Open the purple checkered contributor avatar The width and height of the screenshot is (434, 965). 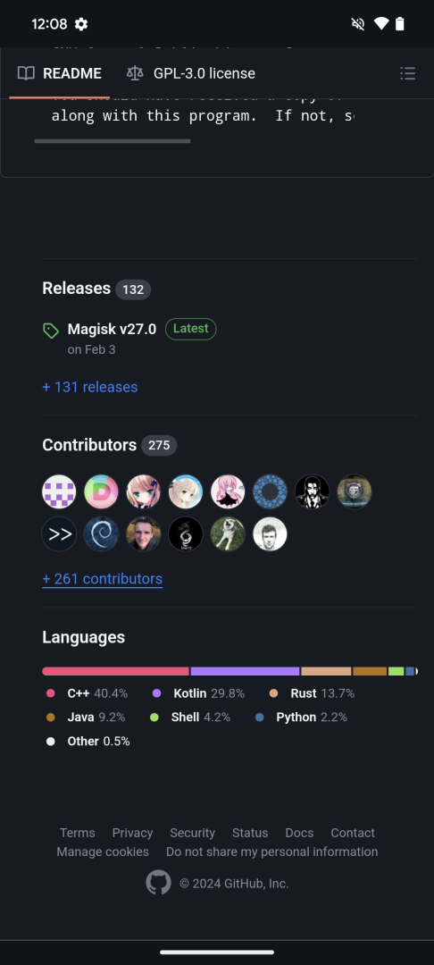(59, 491)
